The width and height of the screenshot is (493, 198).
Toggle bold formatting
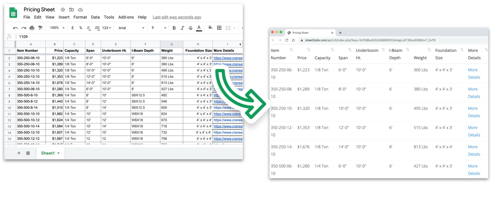174,28
